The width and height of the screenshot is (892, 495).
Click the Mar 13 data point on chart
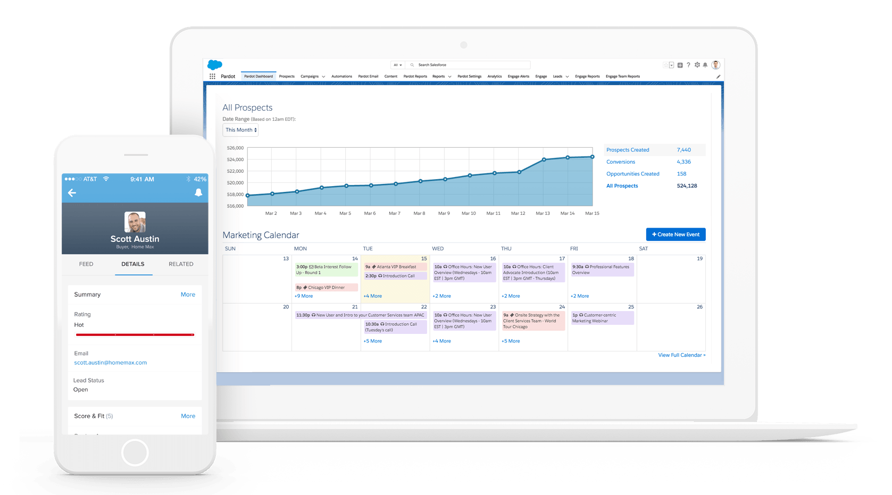click(544, 160)
